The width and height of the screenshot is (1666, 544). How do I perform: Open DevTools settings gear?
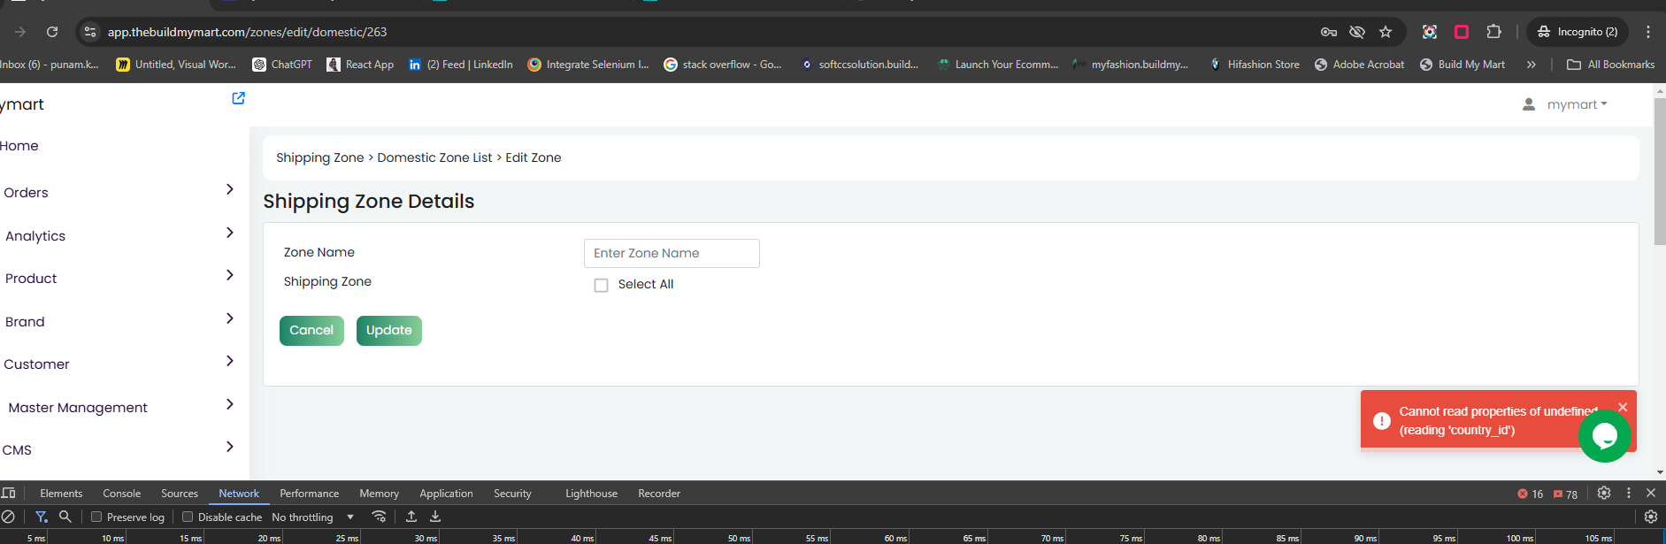point(1603,493)
